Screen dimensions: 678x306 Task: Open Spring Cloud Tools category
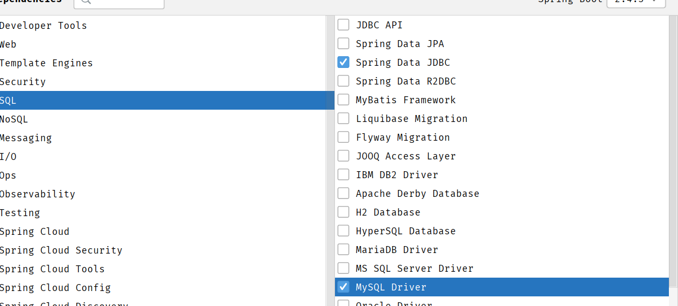[x=163, y=269]
